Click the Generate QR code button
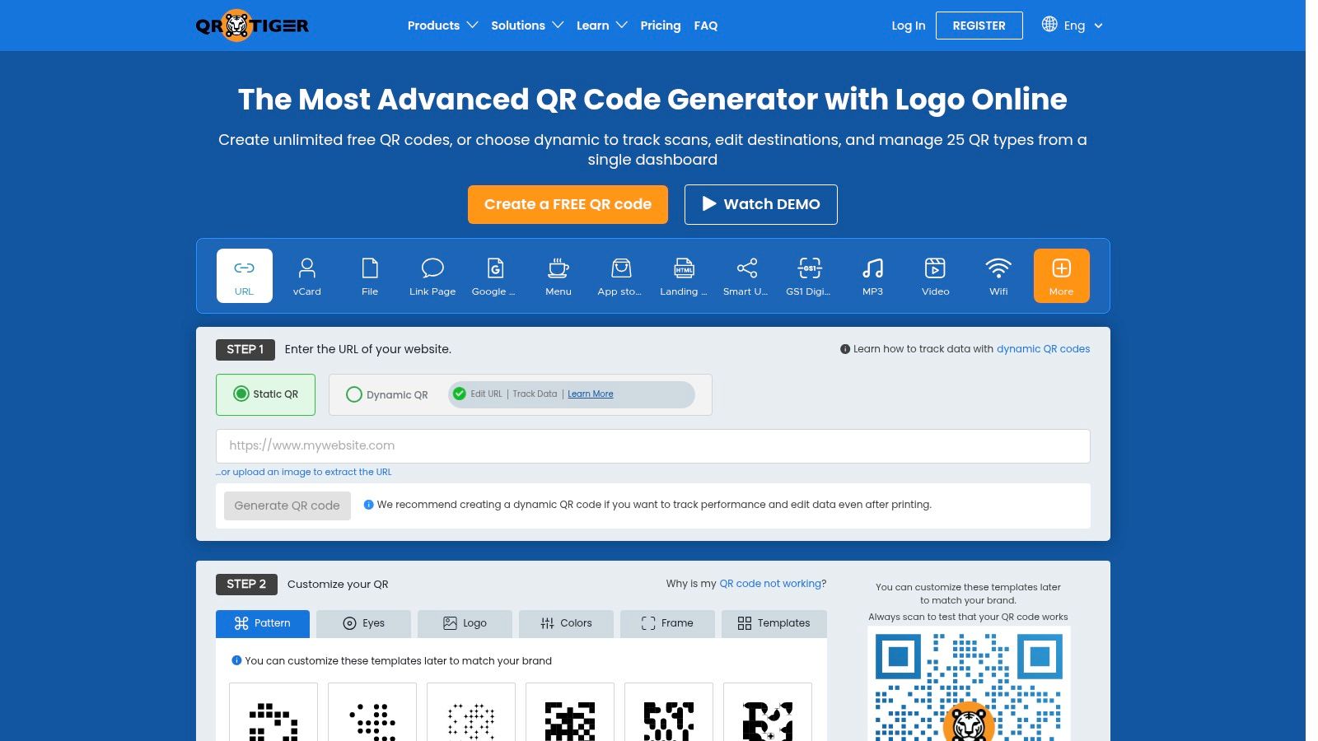The height and width of the screenshot is (741, 1318). click(x=287, y=506)
